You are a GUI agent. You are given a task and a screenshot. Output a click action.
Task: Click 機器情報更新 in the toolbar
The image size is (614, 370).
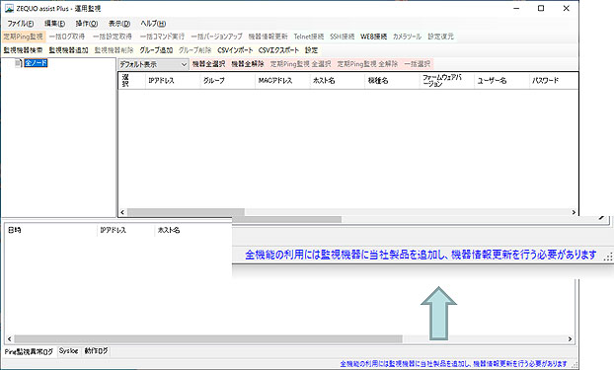268,37
